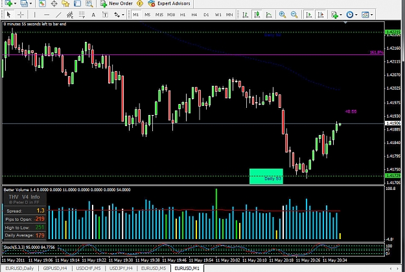Zoom in on the chart

coord(283,15)
